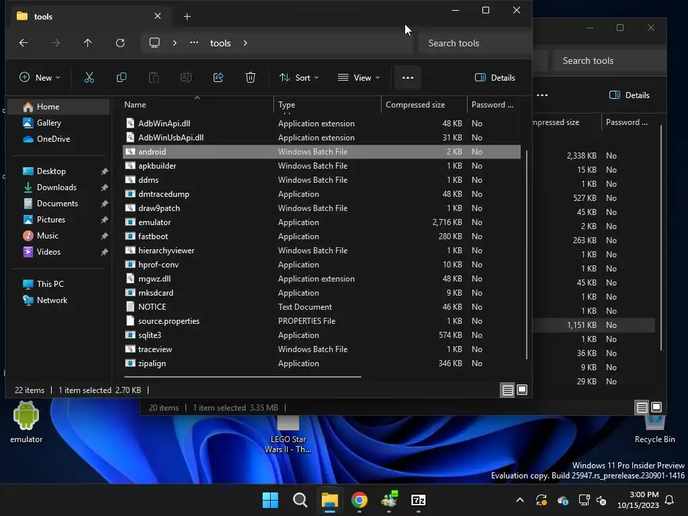Open the See more ellipsis menu
This screenshot has height=516, width=688.
tap(408, 78)
